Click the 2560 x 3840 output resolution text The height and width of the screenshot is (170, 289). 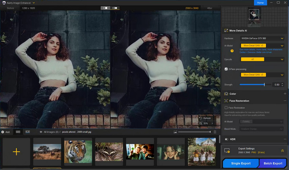coord(192,8)
